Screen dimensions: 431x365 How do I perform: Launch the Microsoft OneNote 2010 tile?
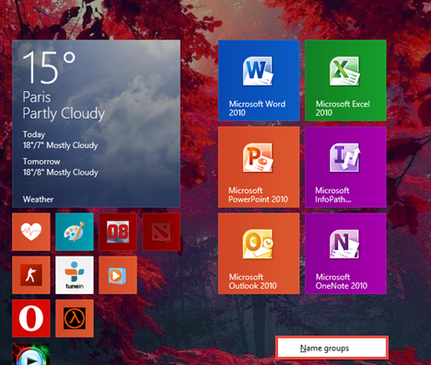pyautogui.click(x=345, y=254)
